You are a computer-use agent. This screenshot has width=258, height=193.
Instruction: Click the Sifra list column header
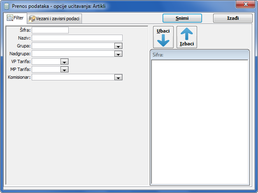click(199, 54)
